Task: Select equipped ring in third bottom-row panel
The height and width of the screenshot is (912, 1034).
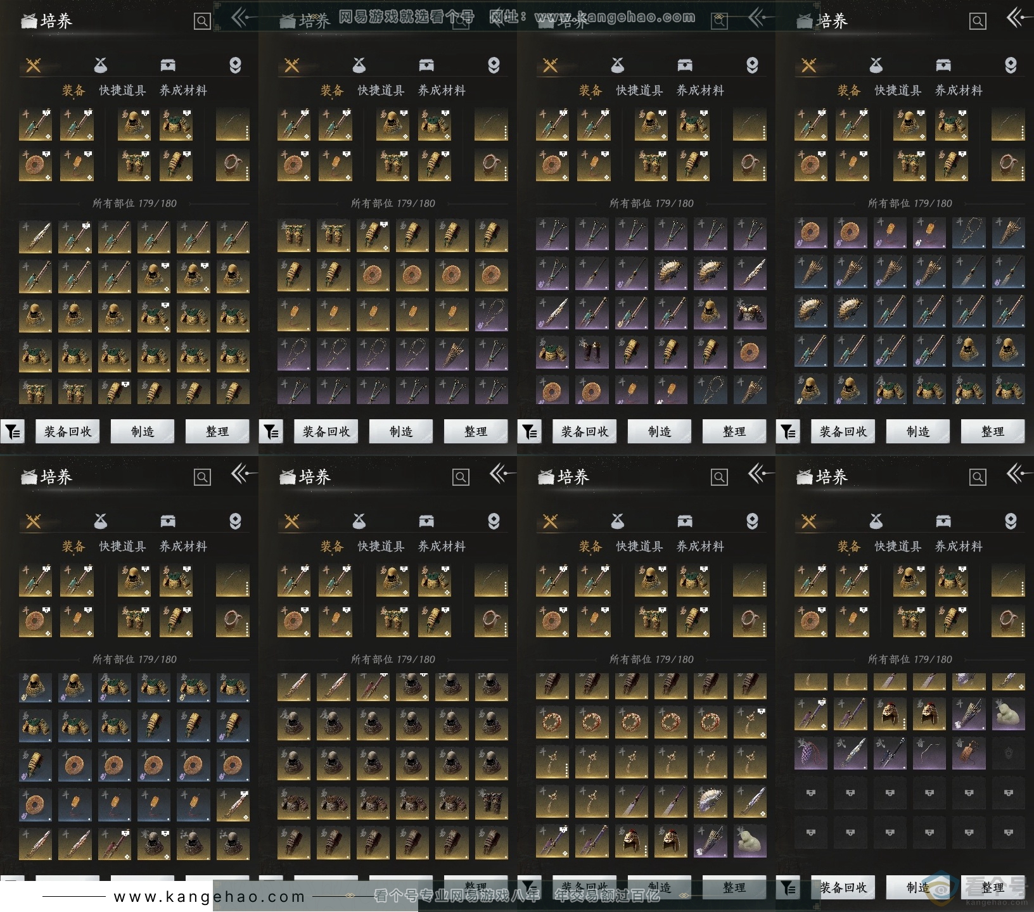Action: point(750,621)
